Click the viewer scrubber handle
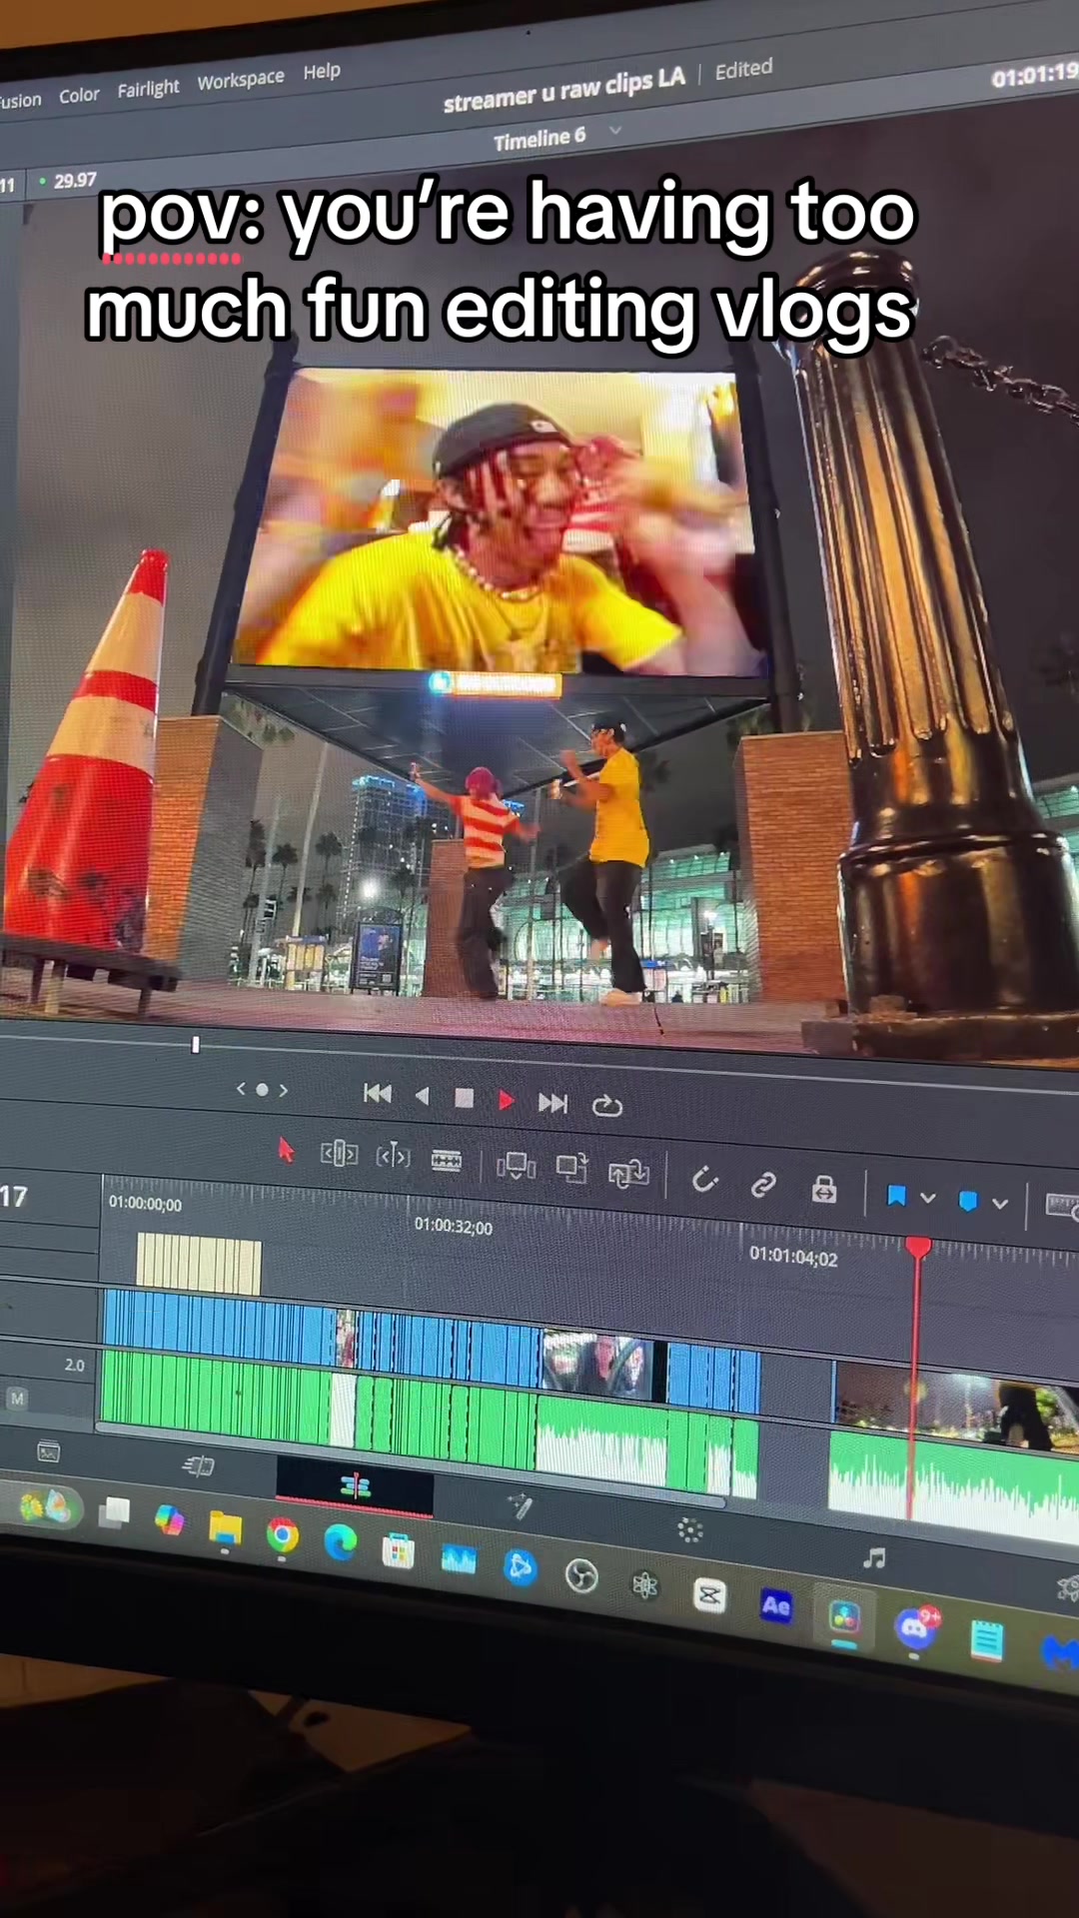Image resolution: width=1079 pixels, height=1918 pixels. coord(196,1044)
